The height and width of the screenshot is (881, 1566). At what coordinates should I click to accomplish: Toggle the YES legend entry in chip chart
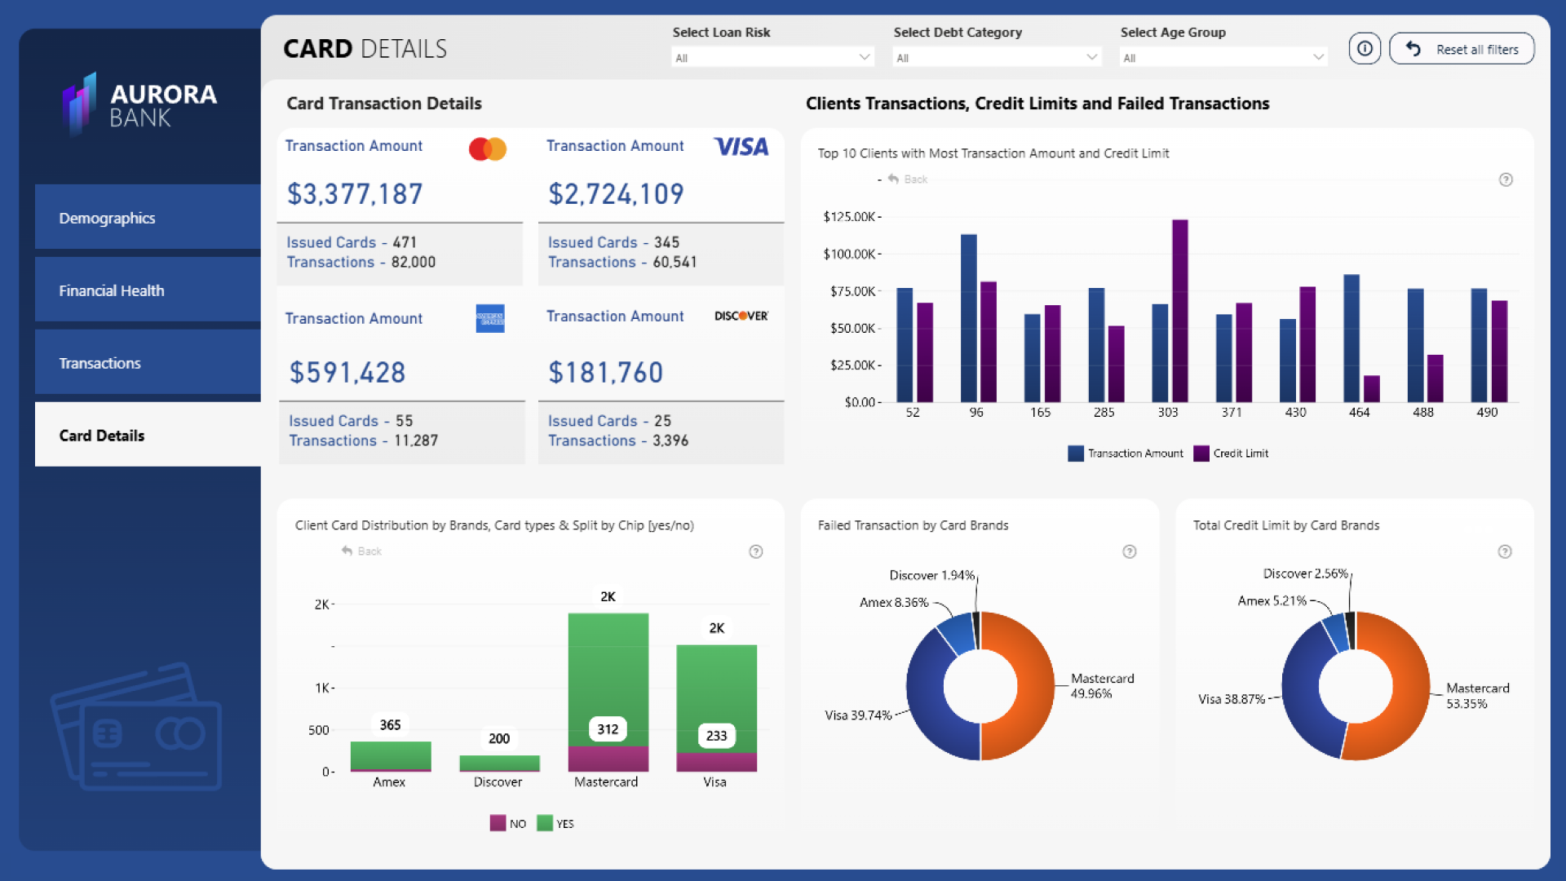(x=555, y=823)
